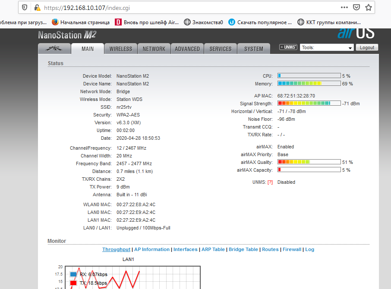Click the Security value WPA2-AES
The width and height of the screenshot is (391, 289).
click(128, 115)
